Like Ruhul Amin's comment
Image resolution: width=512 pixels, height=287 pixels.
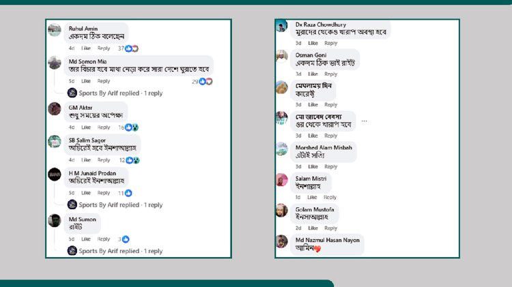(86, 48)
